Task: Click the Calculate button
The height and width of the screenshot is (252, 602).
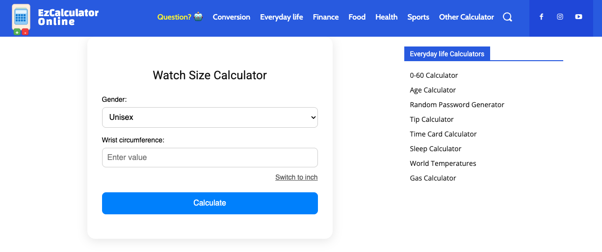Action: point(210,203)
